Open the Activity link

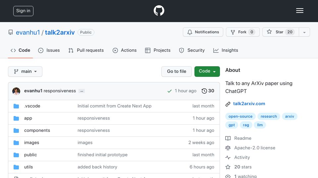(242, 158)
